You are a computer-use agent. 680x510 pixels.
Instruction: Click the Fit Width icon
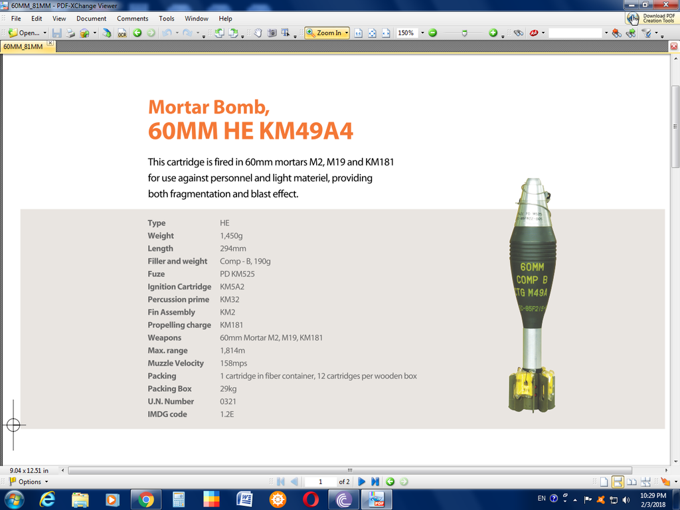coord(386,33)
